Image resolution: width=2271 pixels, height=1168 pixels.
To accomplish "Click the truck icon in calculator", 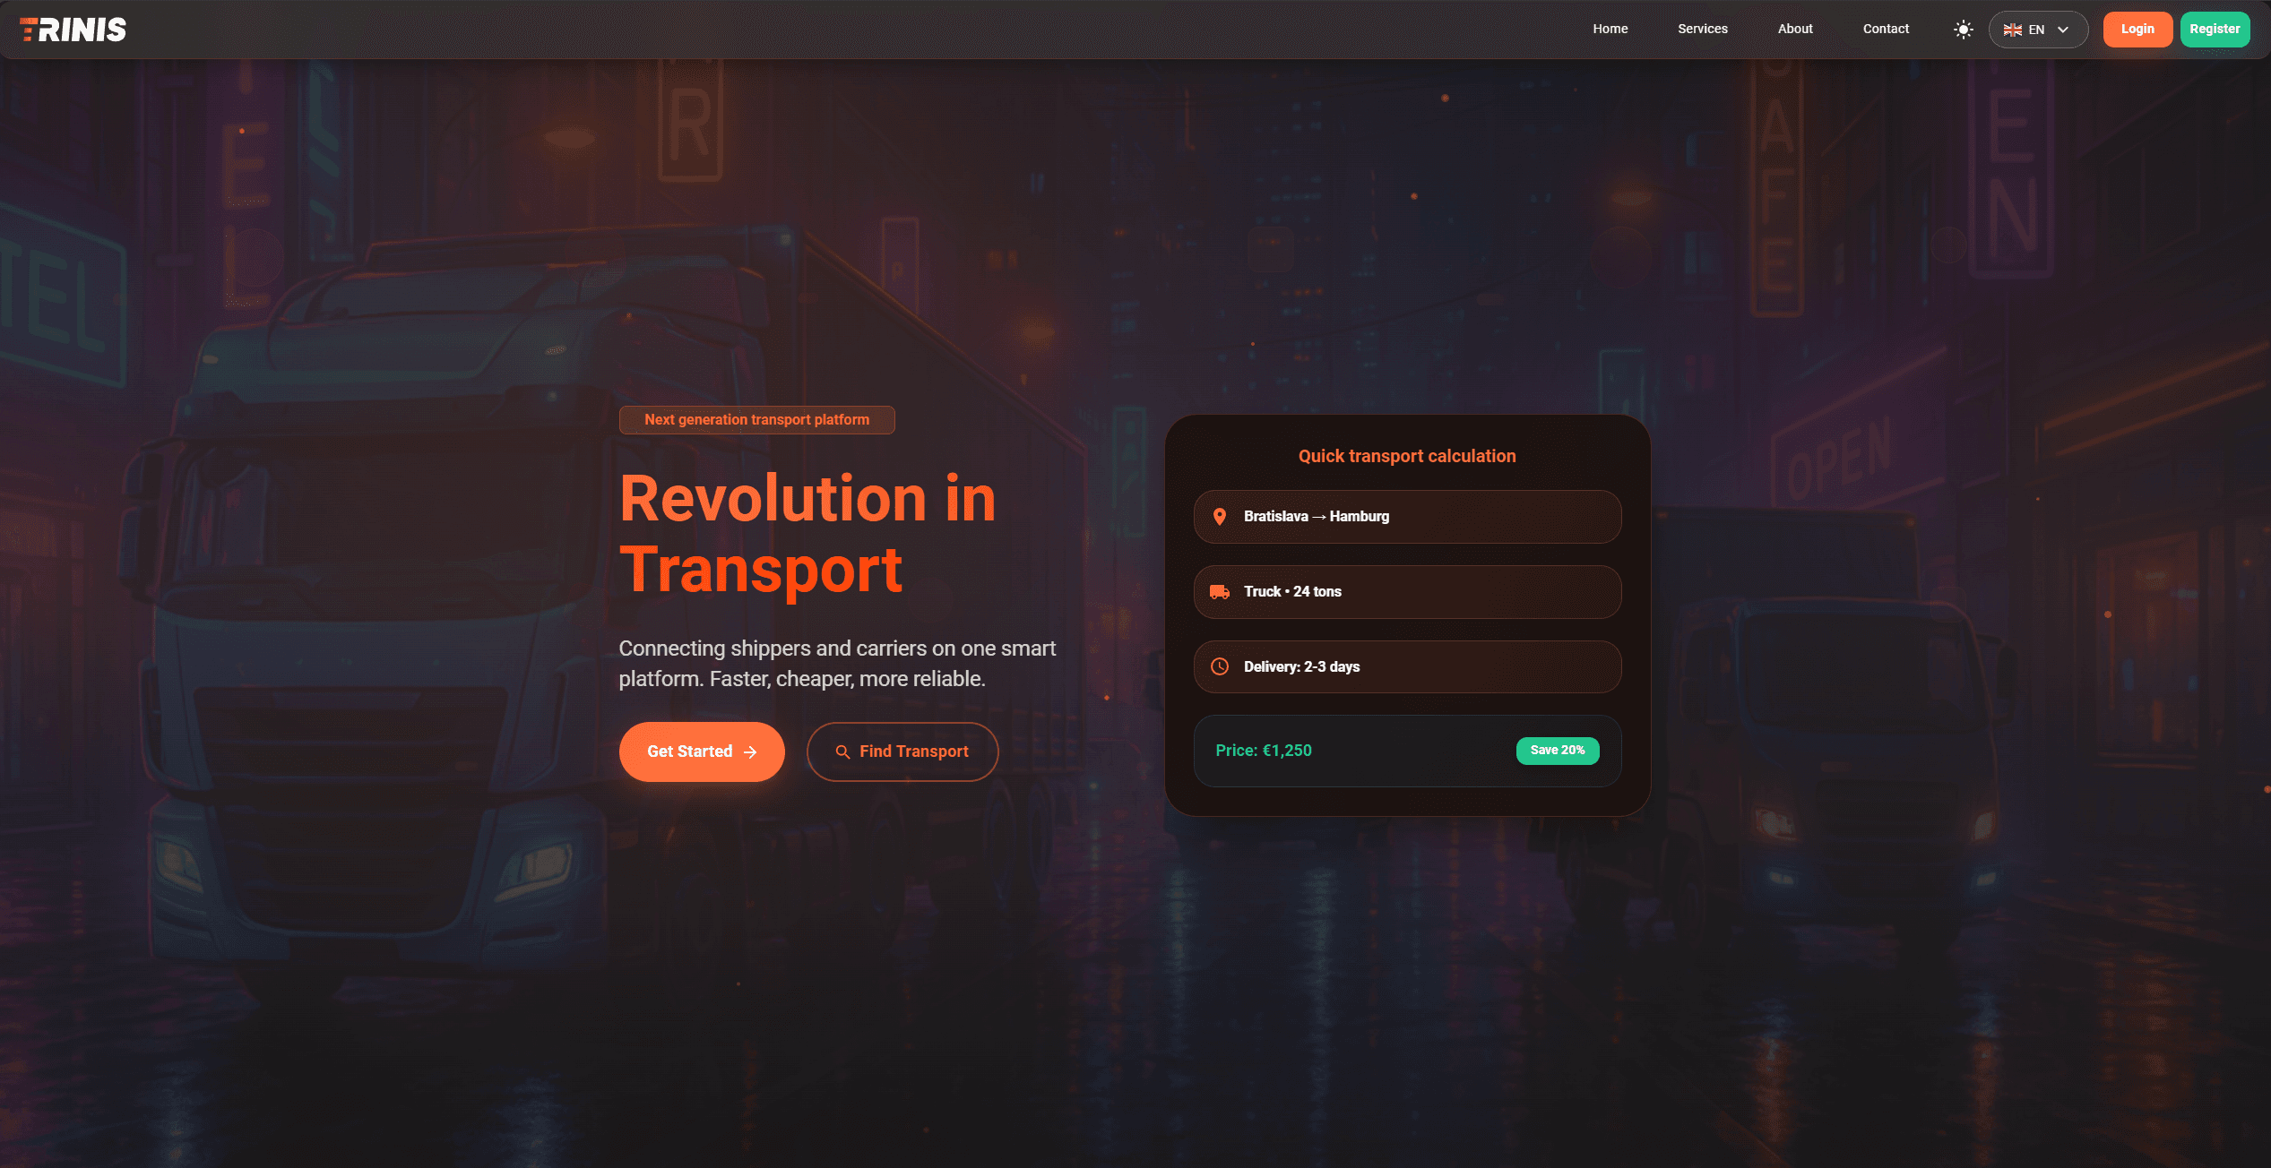I will pyautogui.click(x=1219, y=592).
